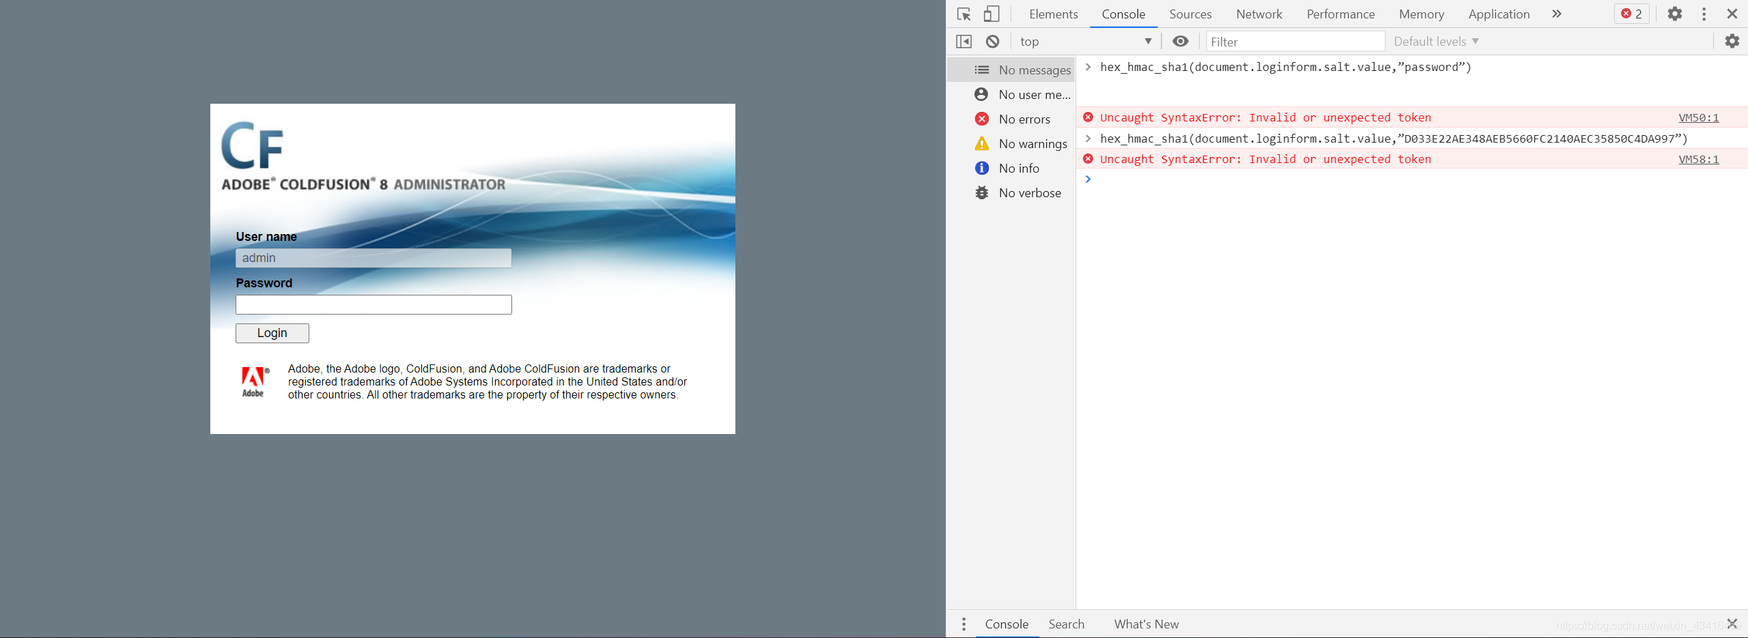Switch to the Elements tab
1748x638 pixels.
point(1054,14)
